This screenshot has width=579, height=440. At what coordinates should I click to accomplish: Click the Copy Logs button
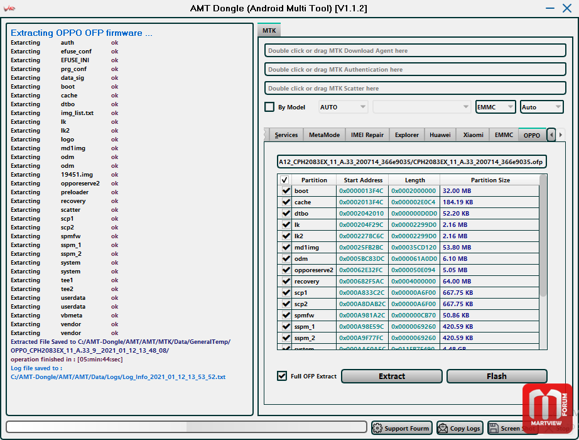pos(460,428)
